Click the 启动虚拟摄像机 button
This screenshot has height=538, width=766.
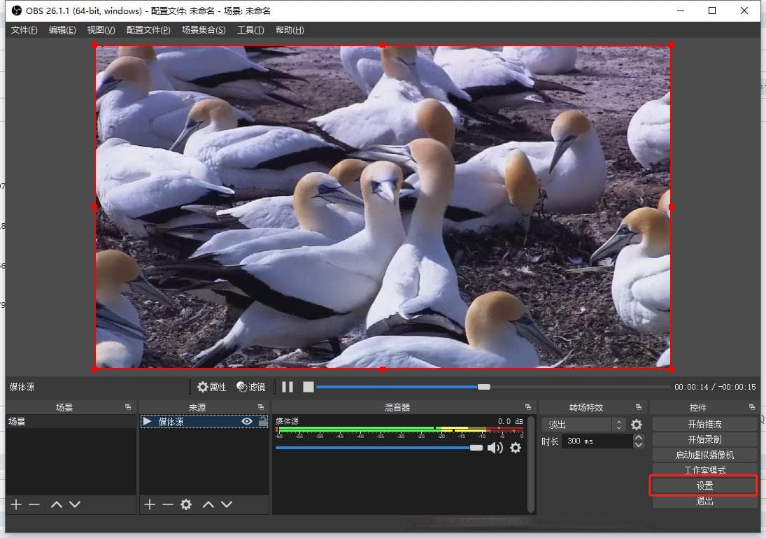pyautogui.click(x=704, y=455)
